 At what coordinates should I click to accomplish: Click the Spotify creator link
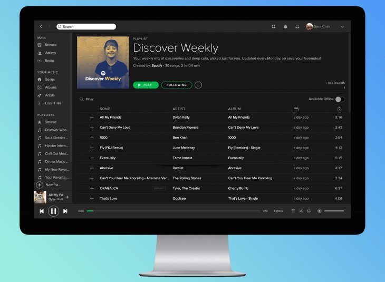(157, 65)
